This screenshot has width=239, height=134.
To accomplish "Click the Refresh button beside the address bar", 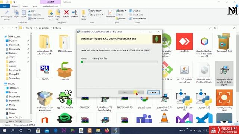I will pyautogui.click(x=215, y=28).
